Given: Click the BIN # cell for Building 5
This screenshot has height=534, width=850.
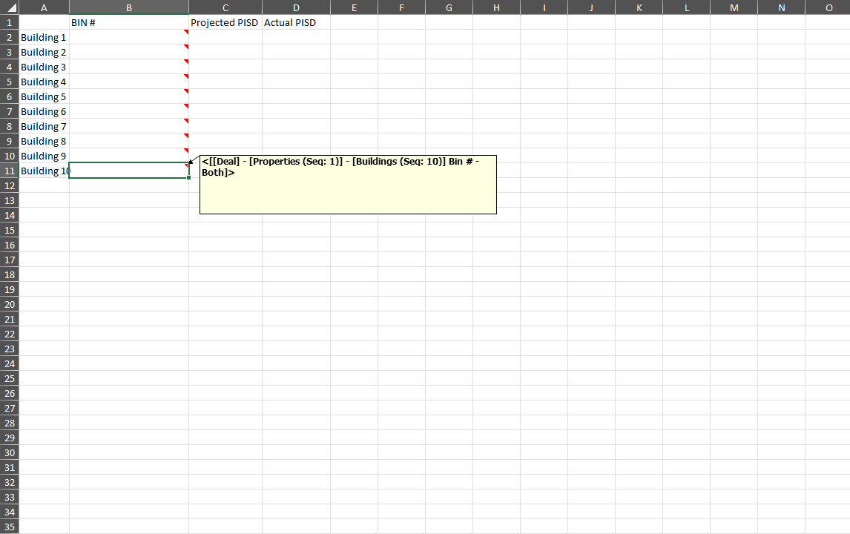Looking at the screenshot, I should (129, 96).
